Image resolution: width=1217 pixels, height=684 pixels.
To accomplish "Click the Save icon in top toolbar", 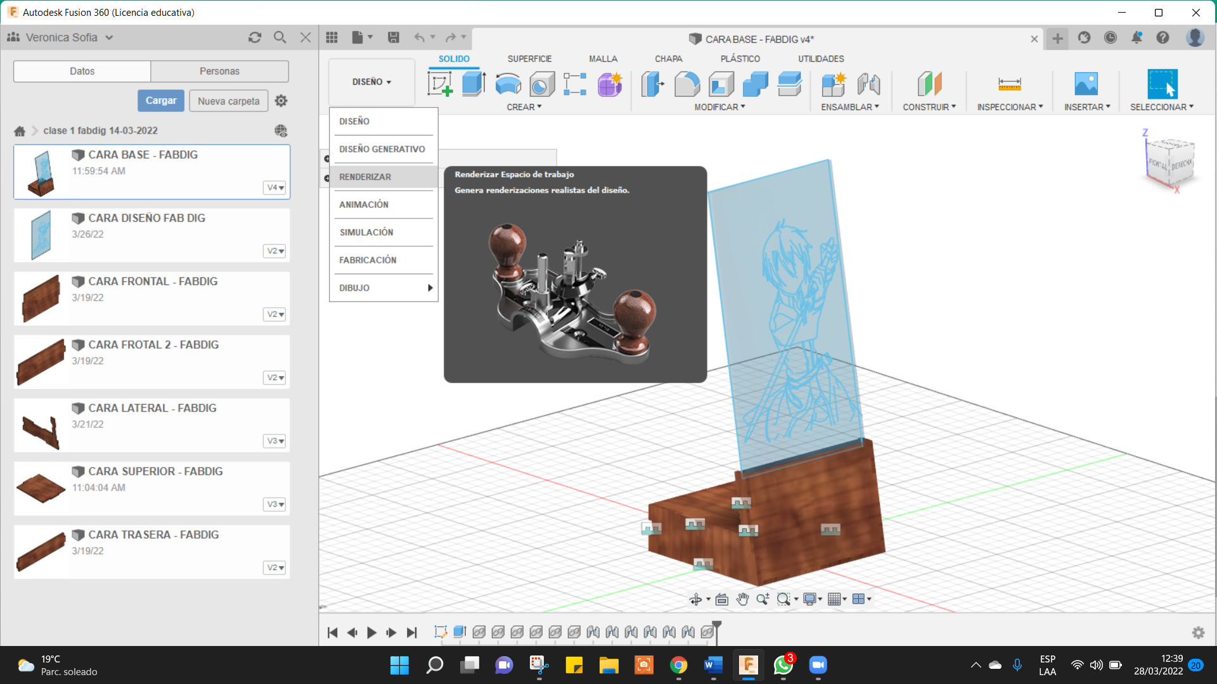I will click(394, 37).
